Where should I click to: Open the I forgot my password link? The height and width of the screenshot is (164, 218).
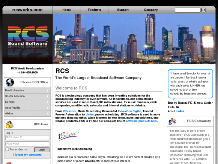[x=27, y=155]
